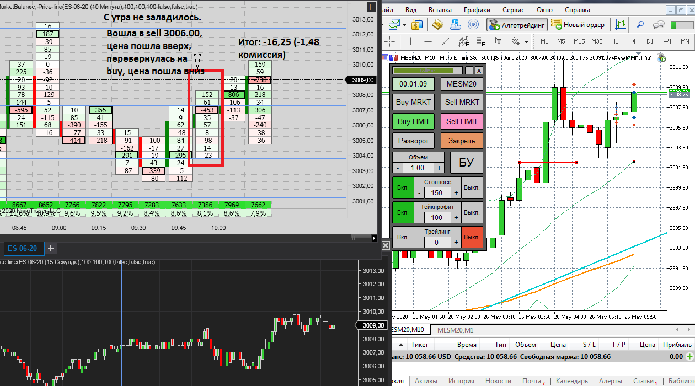Turn Стоплосс on with Вкл.
Viewport: 695px width, 386px height.
pyautogui.click(x=402, y=187)
